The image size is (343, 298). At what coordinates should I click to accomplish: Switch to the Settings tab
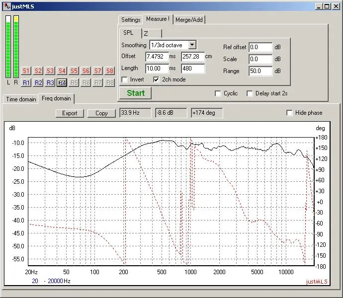coord(131,20)
